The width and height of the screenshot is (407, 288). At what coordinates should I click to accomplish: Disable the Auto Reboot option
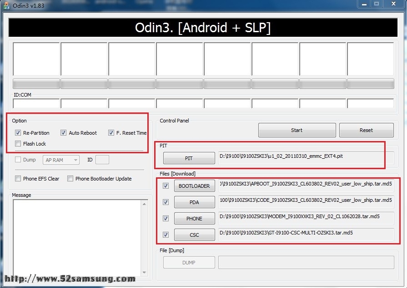tap(63, 133)
